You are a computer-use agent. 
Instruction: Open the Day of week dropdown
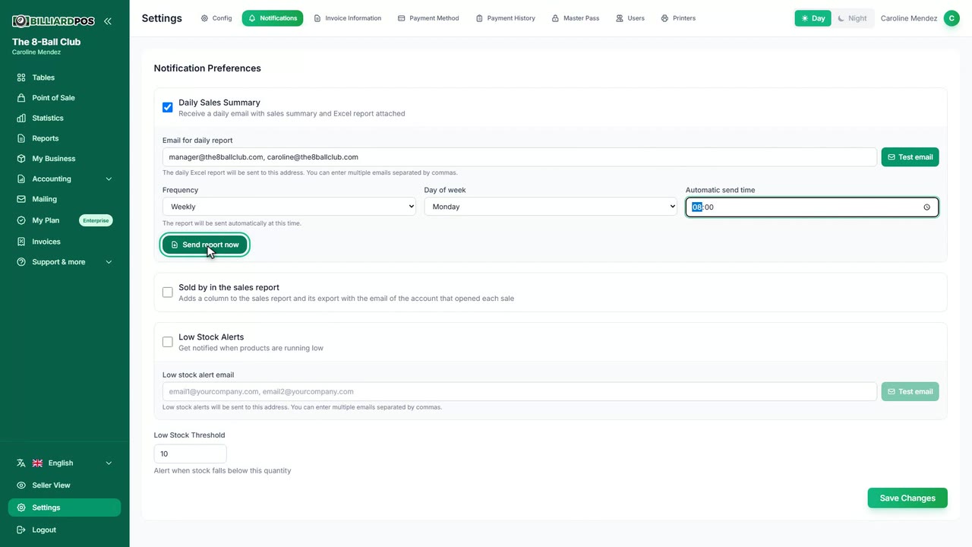coord(551,207)
